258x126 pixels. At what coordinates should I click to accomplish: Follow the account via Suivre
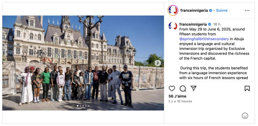tap(222, 10)
